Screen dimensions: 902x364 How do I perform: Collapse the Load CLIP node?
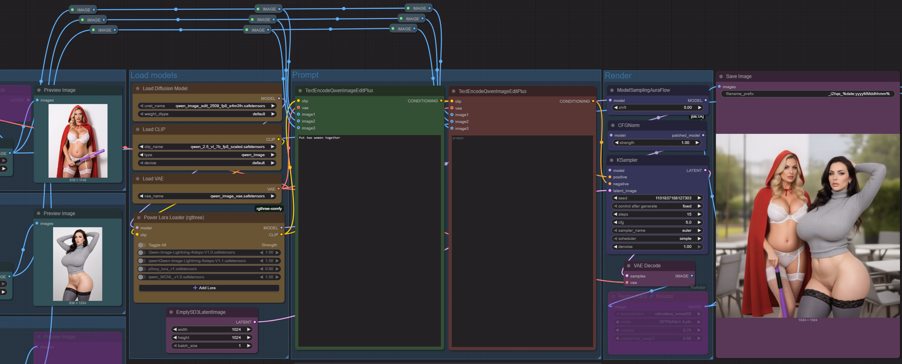(138, 129)
